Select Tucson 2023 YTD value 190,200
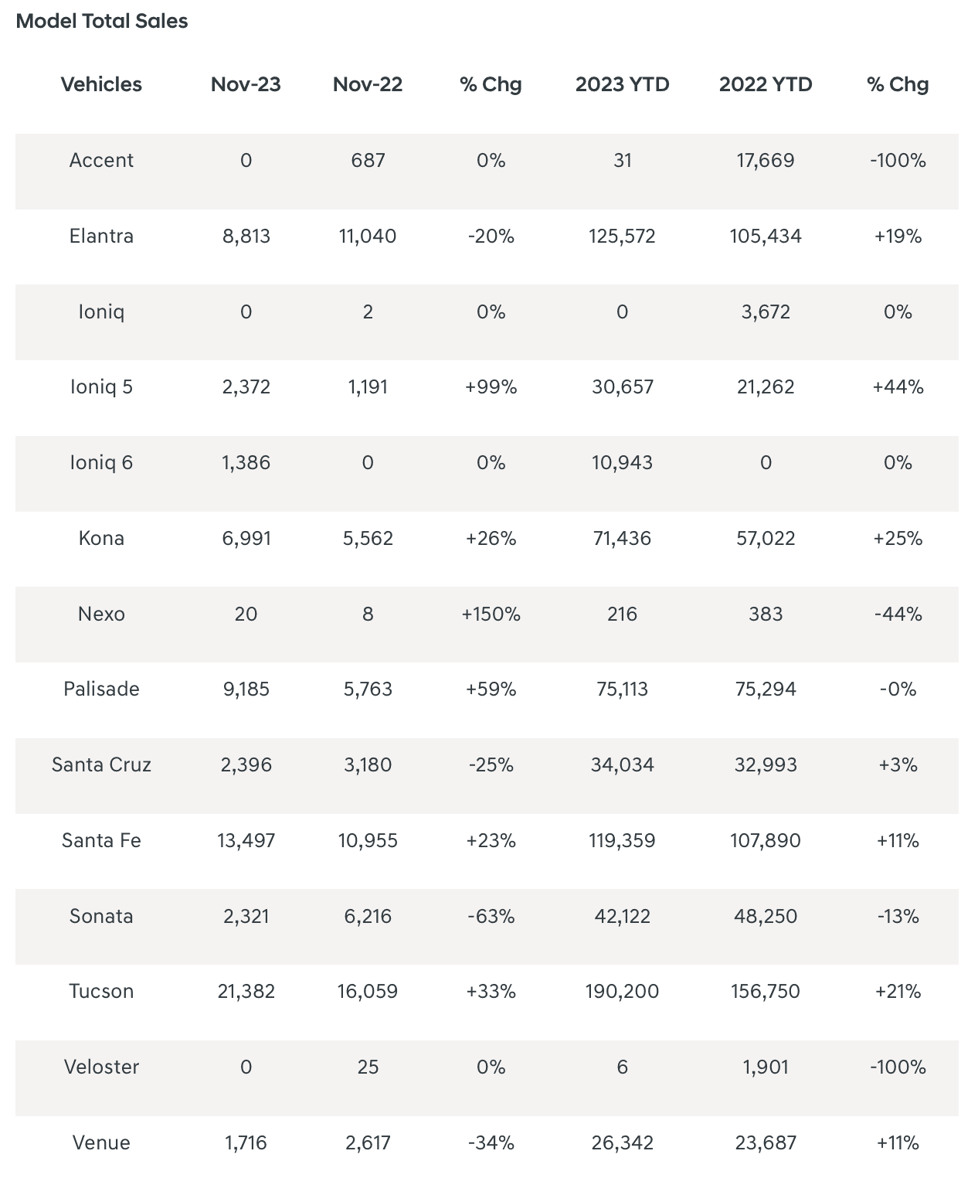This screenshot has height=1178, width=978. pos(622,991)
